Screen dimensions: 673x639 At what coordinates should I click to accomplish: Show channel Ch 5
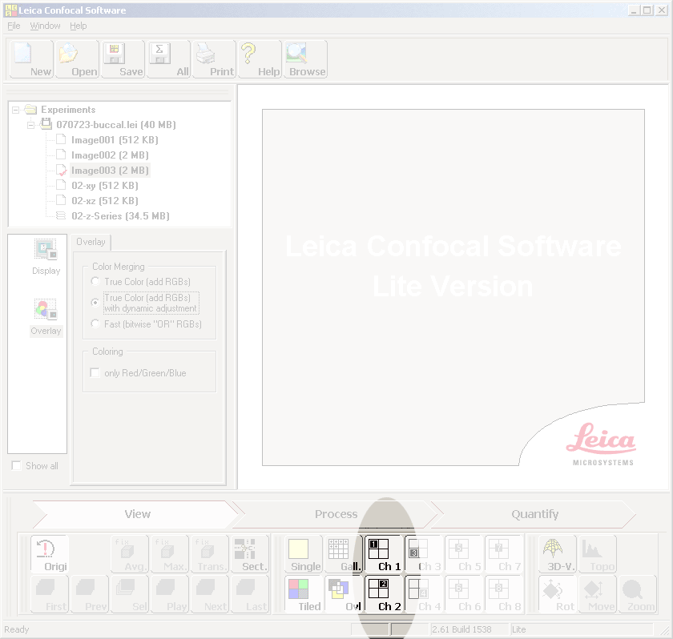pos(464,554)
